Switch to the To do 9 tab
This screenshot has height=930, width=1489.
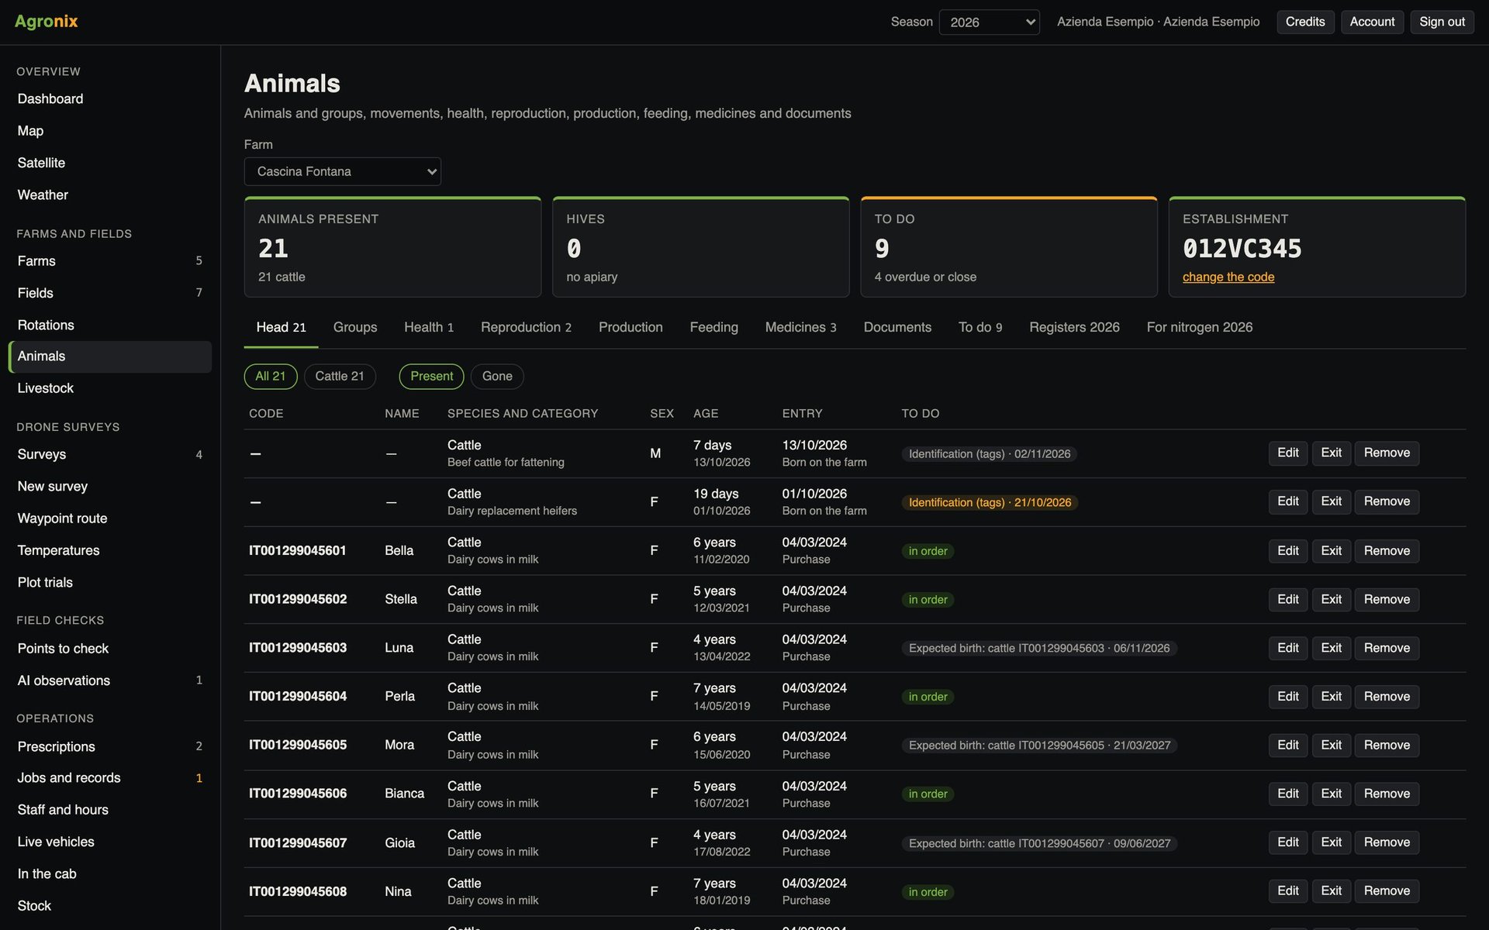[x=980, y=327]
